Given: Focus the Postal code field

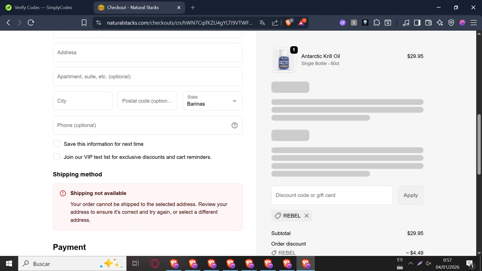Looking at the screenshot, I should tap(147, 101).
